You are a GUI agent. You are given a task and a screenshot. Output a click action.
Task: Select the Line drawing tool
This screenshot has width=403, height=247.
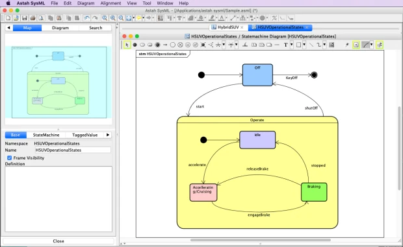pyautogui.click(x=311, y=45)
